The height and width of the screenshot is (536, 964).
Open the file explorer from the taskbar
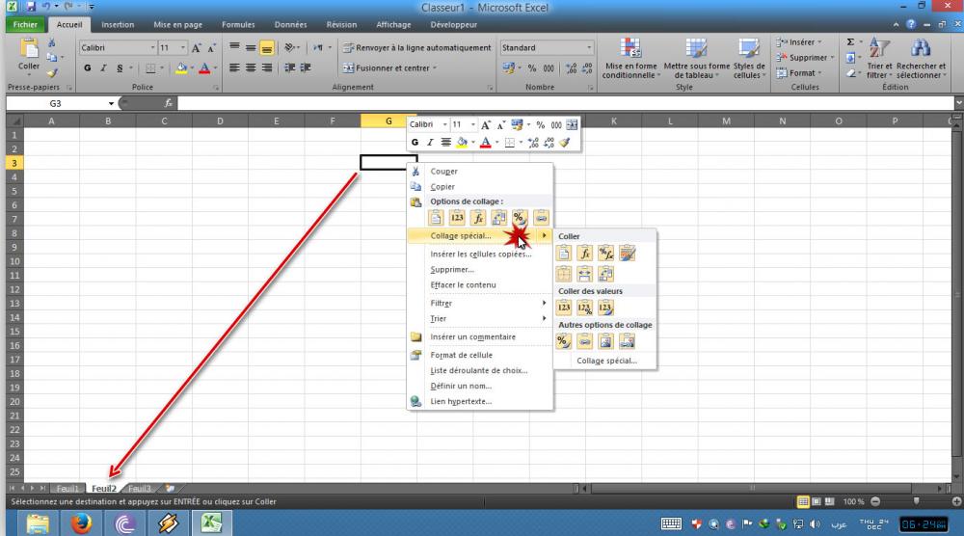click(38, 523)
